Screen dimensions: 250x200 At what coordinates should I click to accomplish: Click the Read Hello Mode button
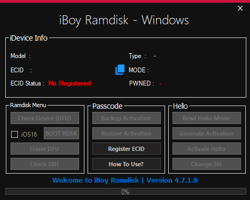point(207,118)
